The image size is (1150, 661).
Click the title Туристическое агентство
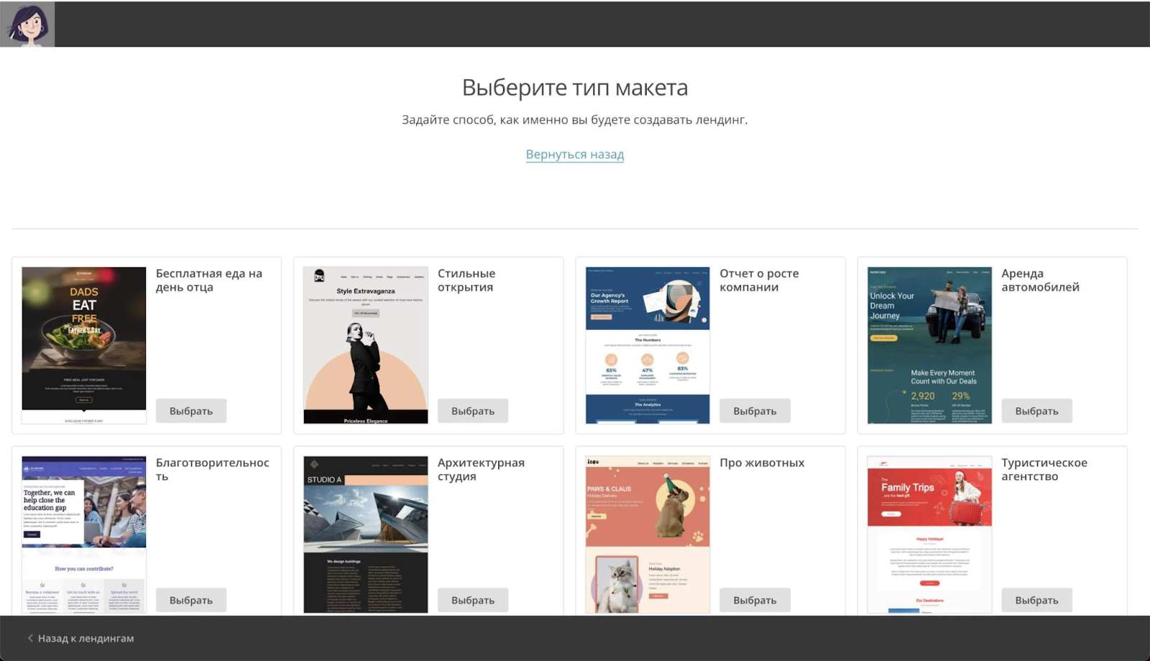click(1044, 469)
